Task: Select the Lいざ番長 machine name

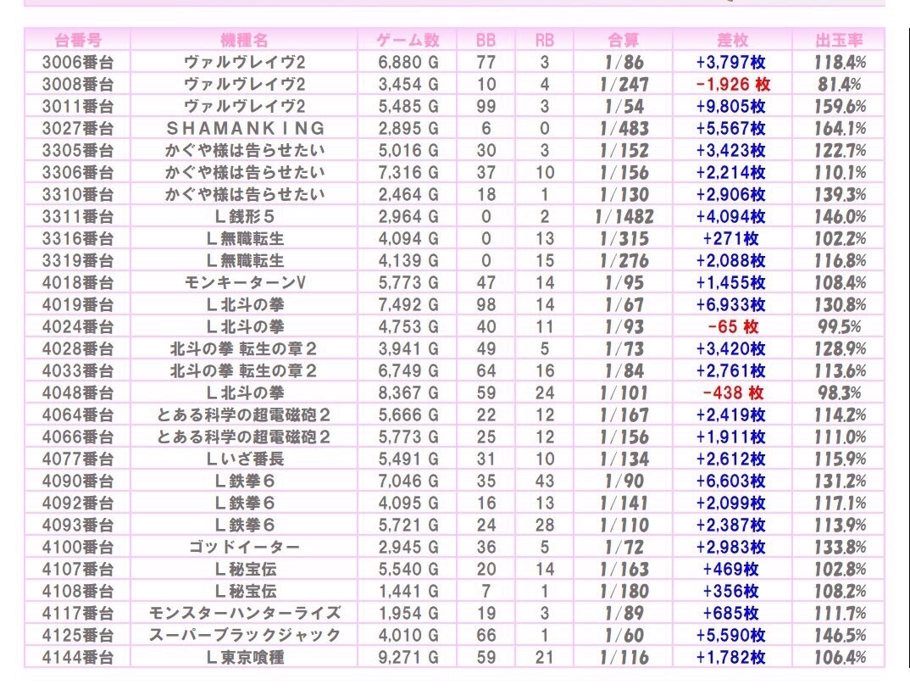Action: 244,459
